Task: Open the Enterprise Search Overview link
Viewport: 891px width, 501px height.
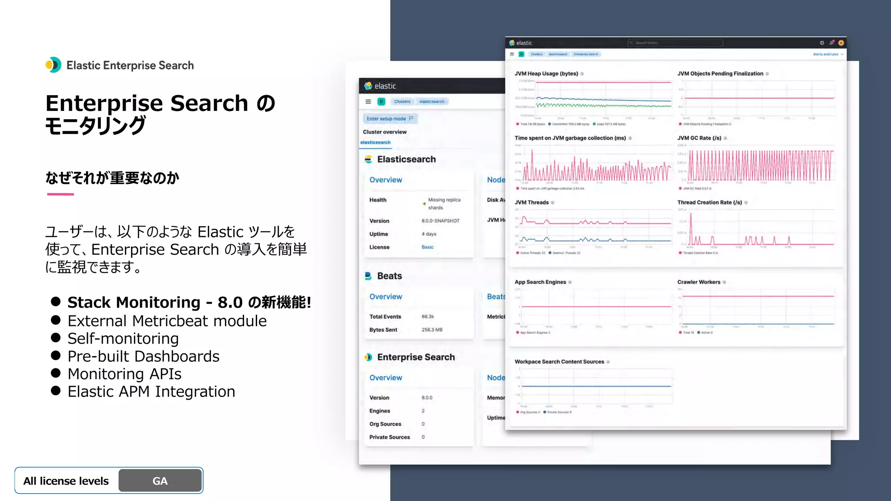Action: click(386, 378)
